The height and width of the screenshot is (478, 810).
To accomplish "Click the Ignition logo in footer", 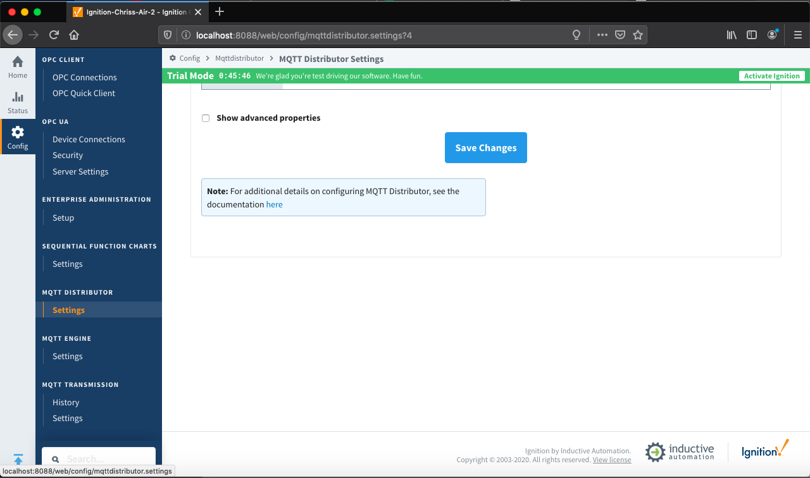I will click(766, 450).
